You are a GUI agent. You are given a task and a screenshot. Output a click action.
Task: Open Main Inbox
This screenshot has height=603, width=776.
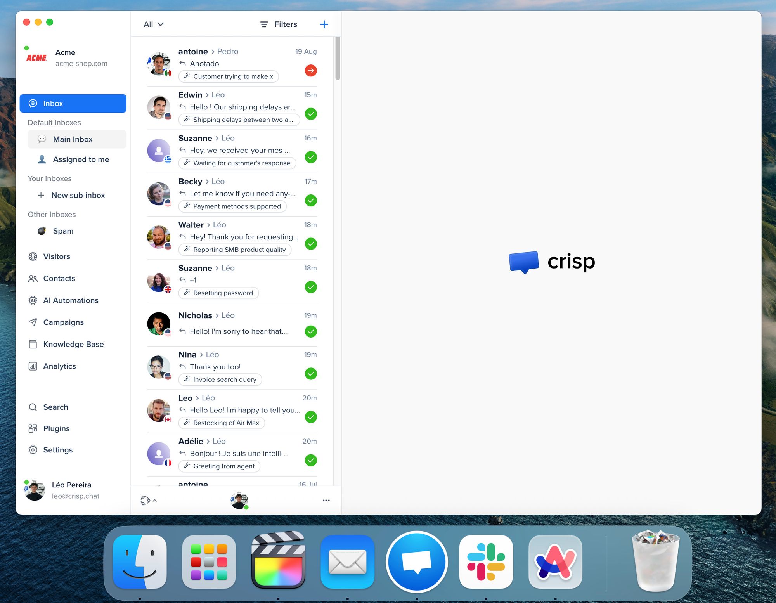coord(77,139)
